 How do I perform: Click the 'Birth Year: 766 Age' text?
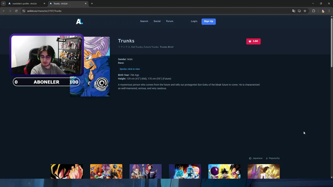point(129,75)
